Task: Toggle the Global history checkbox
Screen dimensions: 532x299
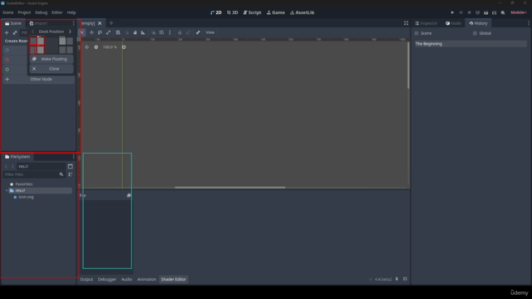Action: (x=475, y=33)
